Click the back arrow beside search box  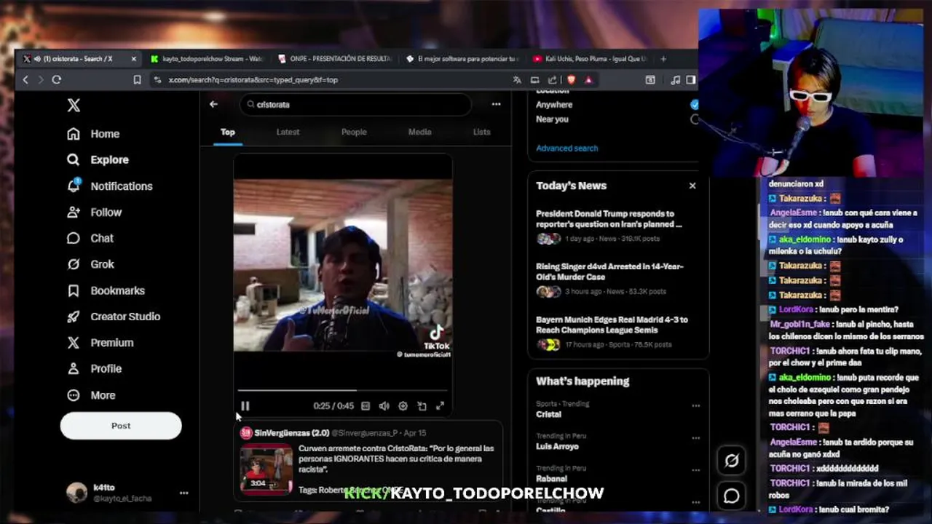click(x=213, y=104)
